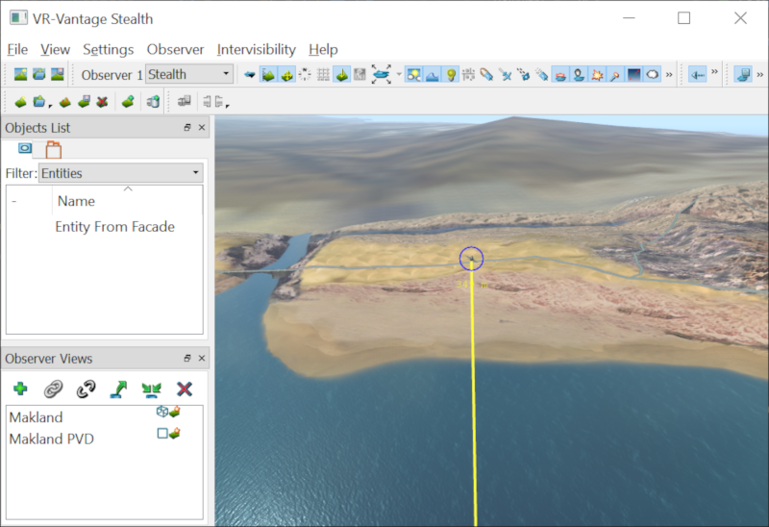Viewport: 769px width, 527px height.
Task: Close the Observer Views panel
Action: (x=202, y=358)
